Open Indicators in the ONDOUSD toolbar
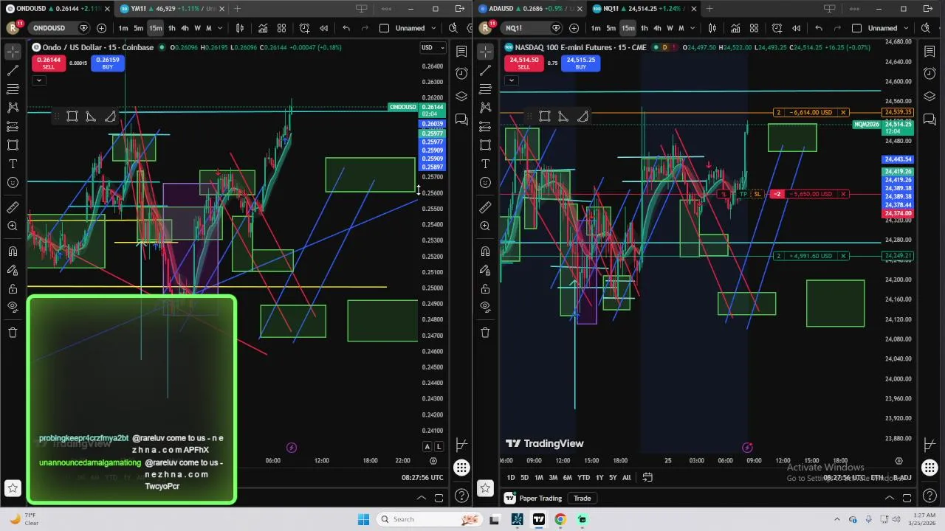This screenshot has width=945, height=531. coord(262,28)
